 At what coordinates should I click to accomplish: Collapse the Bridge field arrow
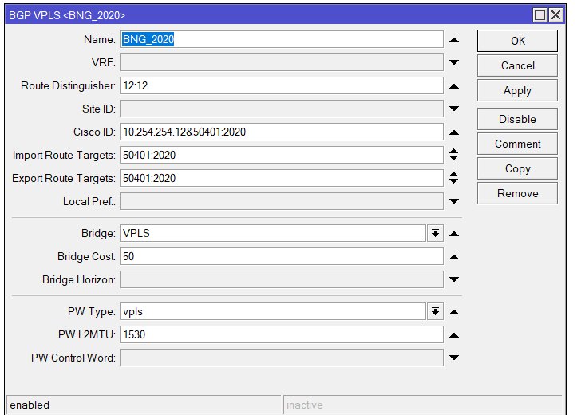tap(454, 234)
